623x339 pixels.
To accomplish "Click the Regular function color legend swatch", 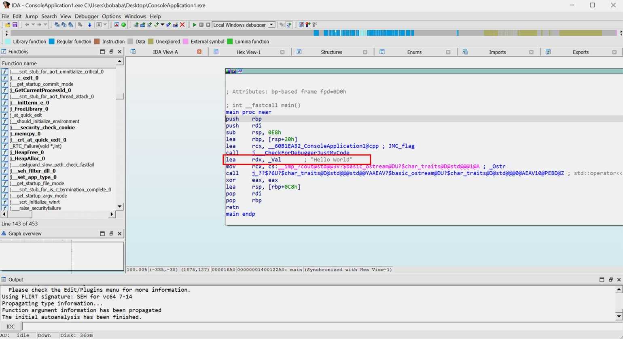I will point(52,41).
